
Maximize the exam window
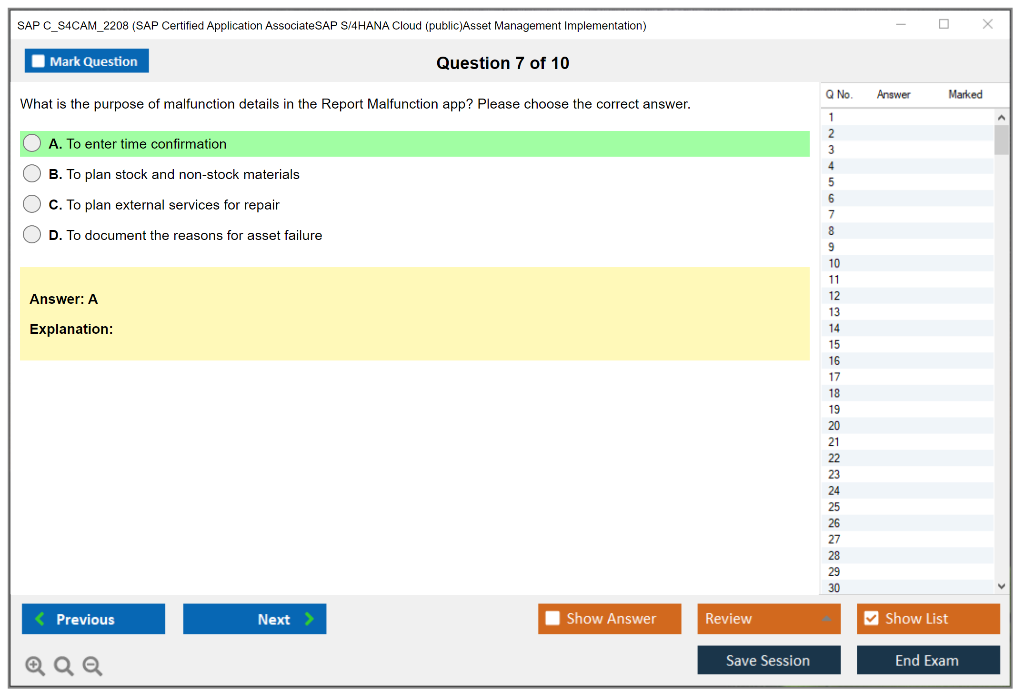pos(944,24)
